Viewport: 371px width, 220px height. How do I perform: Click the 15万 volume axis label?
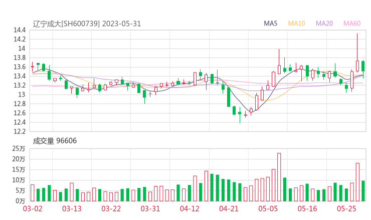pos(19,169)
